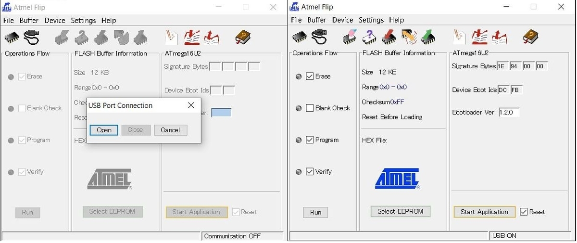Toggle Verify checkbox in right window

click(310, 171)
